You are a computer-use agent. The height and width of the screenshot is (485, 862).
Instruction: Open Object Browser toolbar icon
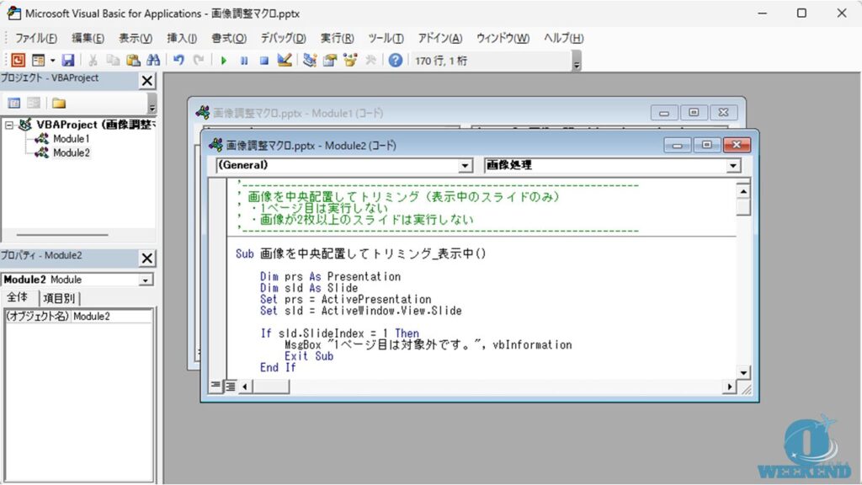(x=350, y=60)
